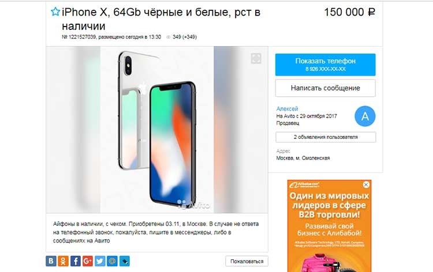This screenshot has width=433, height=272.
Task: View 2 объявления пользователя
Action: 326,137
